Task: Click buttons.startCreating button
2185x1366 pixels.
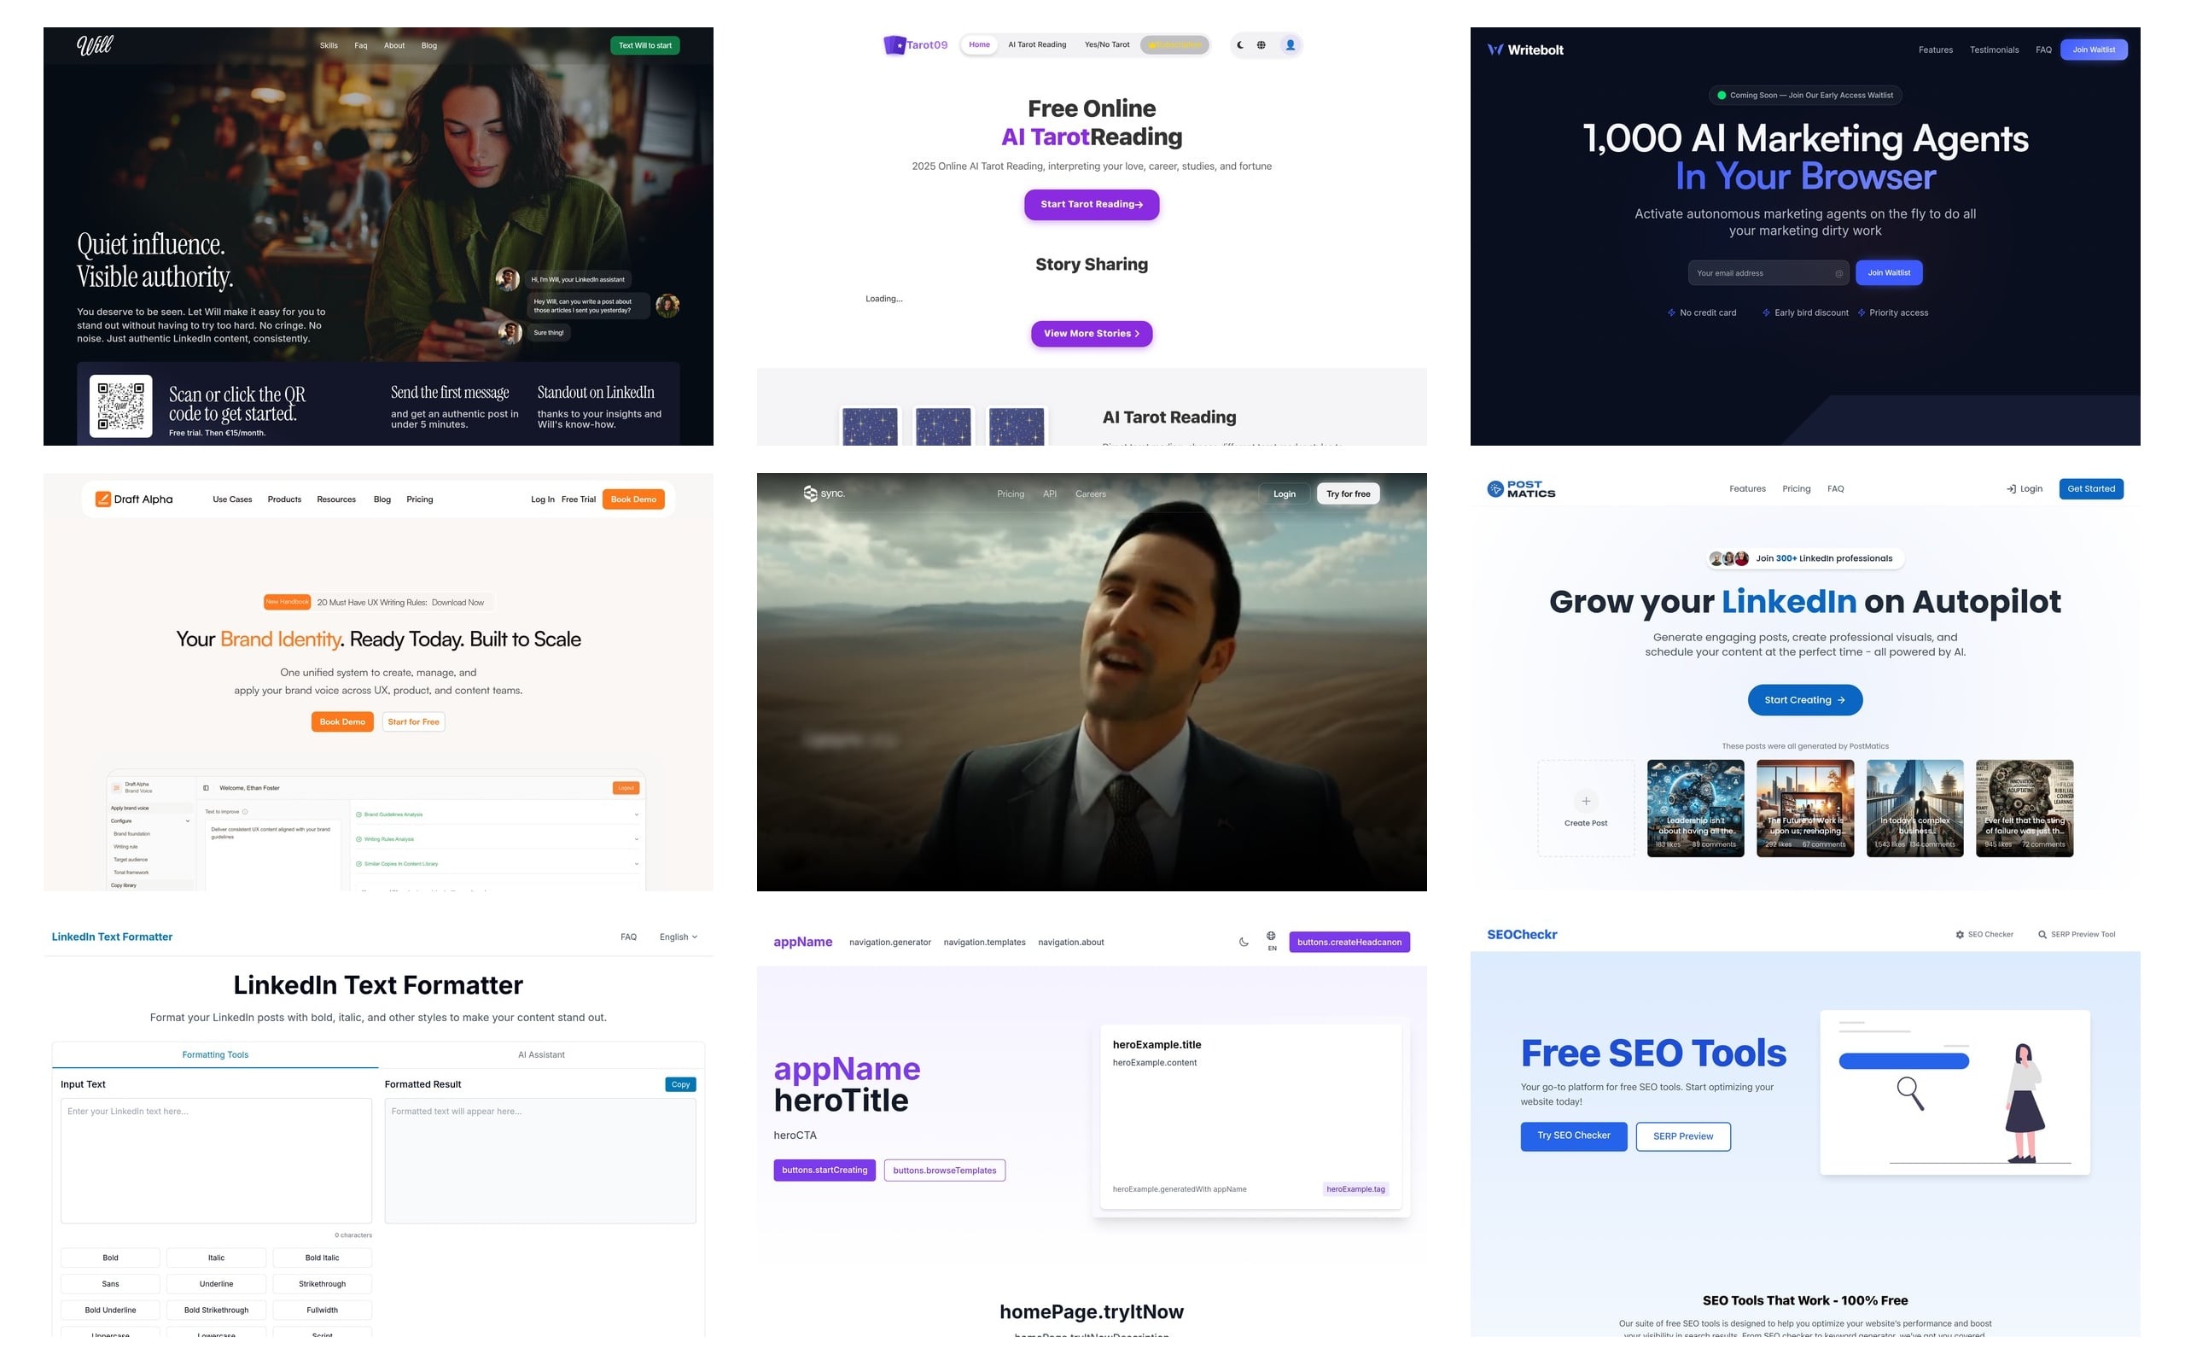Action: point(824,1170)
